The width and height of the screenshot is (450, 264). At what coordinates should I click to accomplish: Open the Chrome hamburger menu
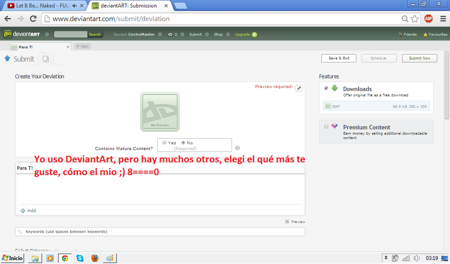click(x=443, y=19)
